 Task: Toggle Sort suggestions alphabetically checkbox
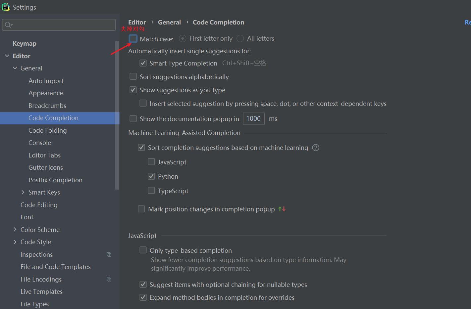133,77
